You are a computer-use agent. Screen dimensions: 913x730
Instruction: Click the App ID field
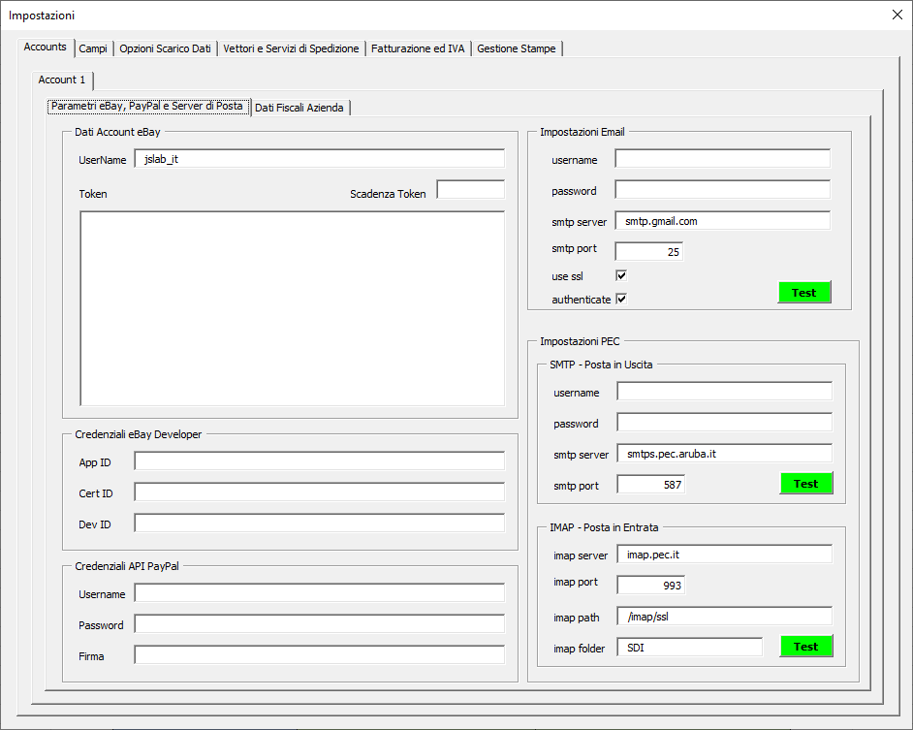click(x=319, y=461)
